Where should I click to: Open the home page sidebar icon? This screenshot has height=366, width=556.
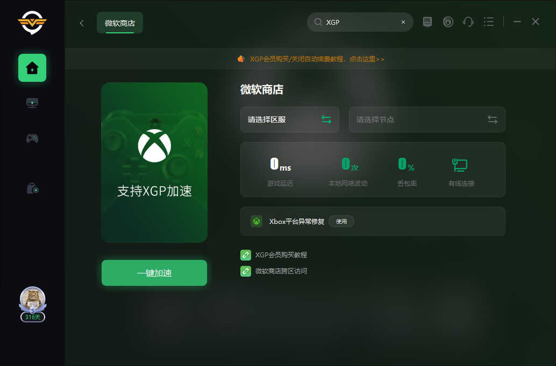[x=32, y=68]
